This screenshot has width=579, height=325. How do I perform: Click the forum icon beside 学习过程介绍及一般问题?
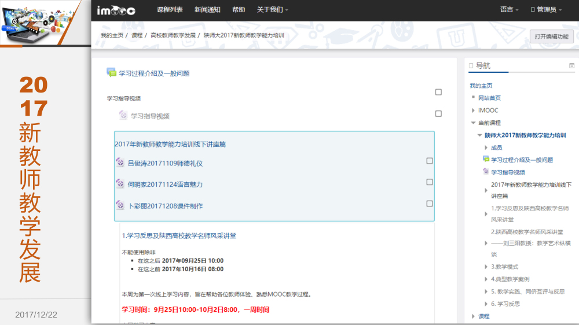111,73
